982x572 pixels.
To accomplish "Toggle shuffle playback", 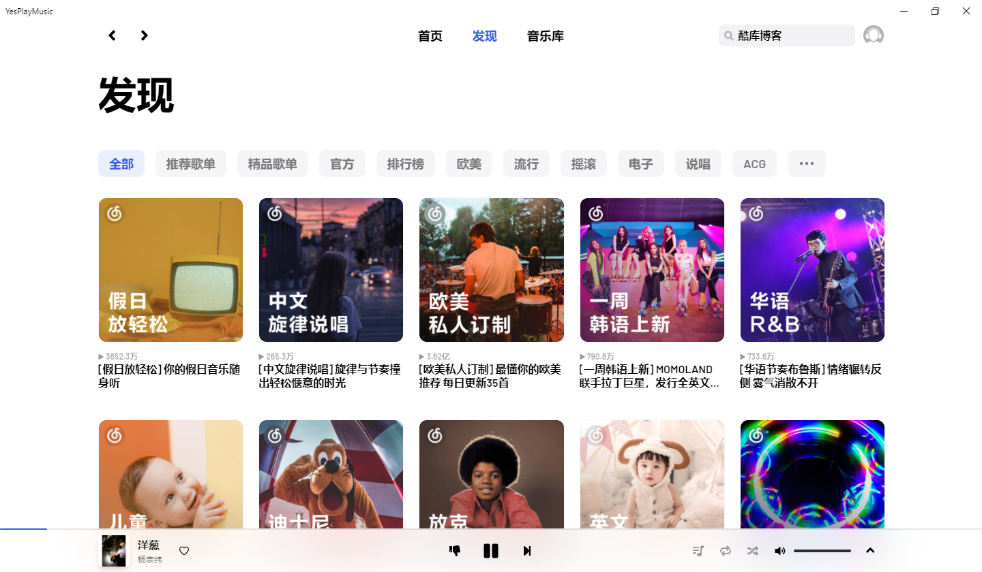I will click(752, 551).
